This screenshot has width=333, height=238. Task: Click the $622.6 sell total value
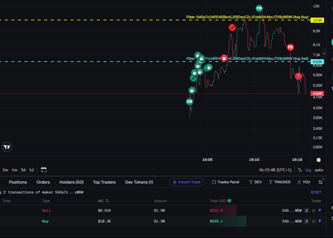coord(216,210)
